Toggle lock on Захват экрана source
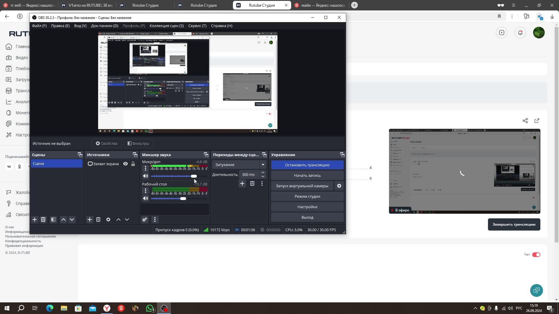This screenshot has width=559, height=314. click(133, 164)
